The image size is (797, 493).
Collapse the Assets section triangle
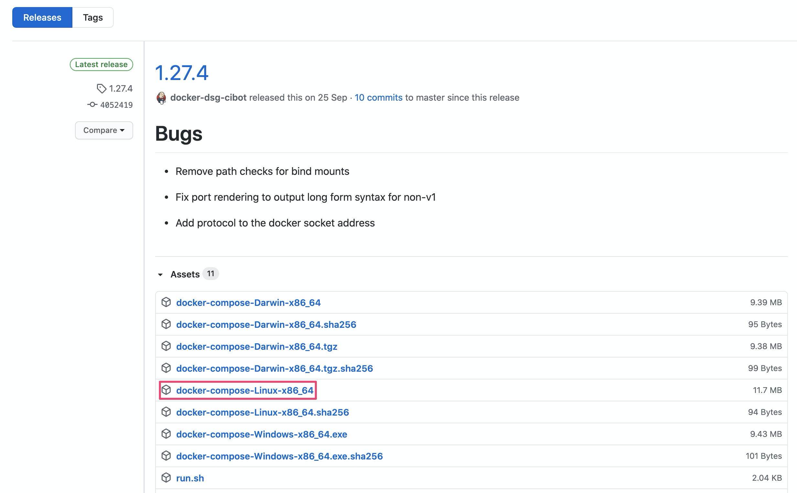tap(160, 275)
